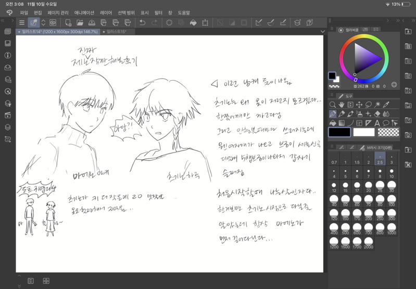Select the Eyedropper tool

tap(386, 105)
